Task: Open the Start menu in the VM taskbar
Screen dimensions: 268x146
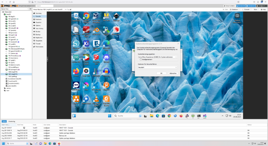Action: click(110, 116)
